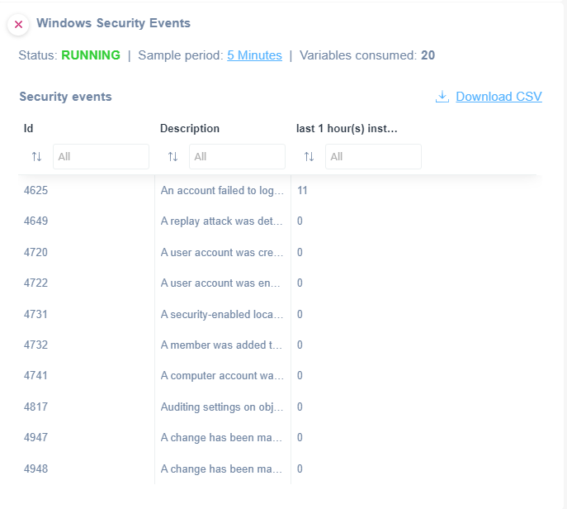Select event Id 4731 cell
Image resolution: width=567 pixels, height=509 pixels.
(x=35, y=314)
